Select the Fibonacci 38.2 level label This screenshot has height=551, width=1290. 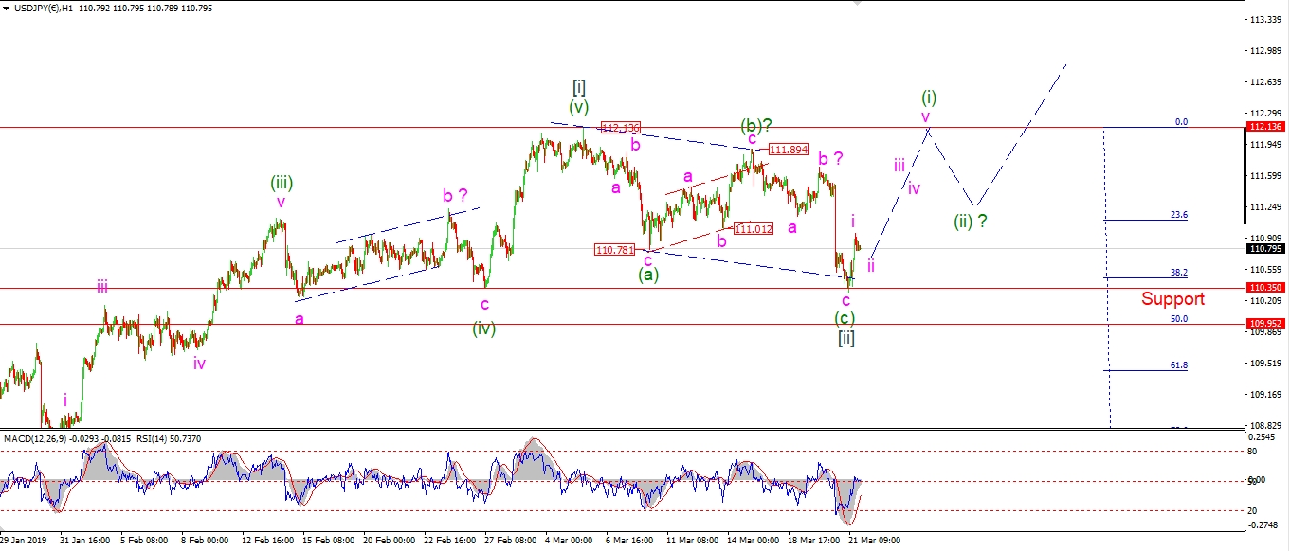[x=1178, y=273]
